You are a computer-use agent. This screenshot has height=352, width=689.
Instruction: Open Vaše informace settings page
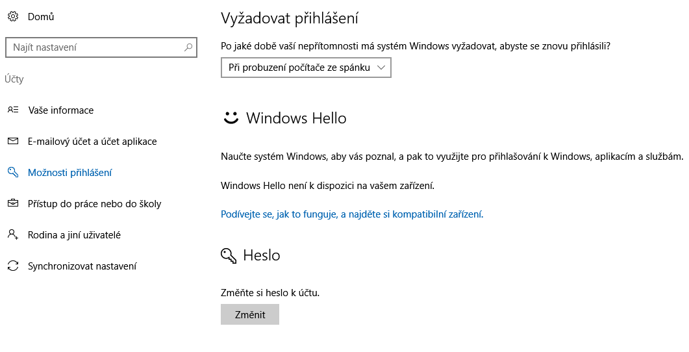pyautogui.click(x=60, y=110)
